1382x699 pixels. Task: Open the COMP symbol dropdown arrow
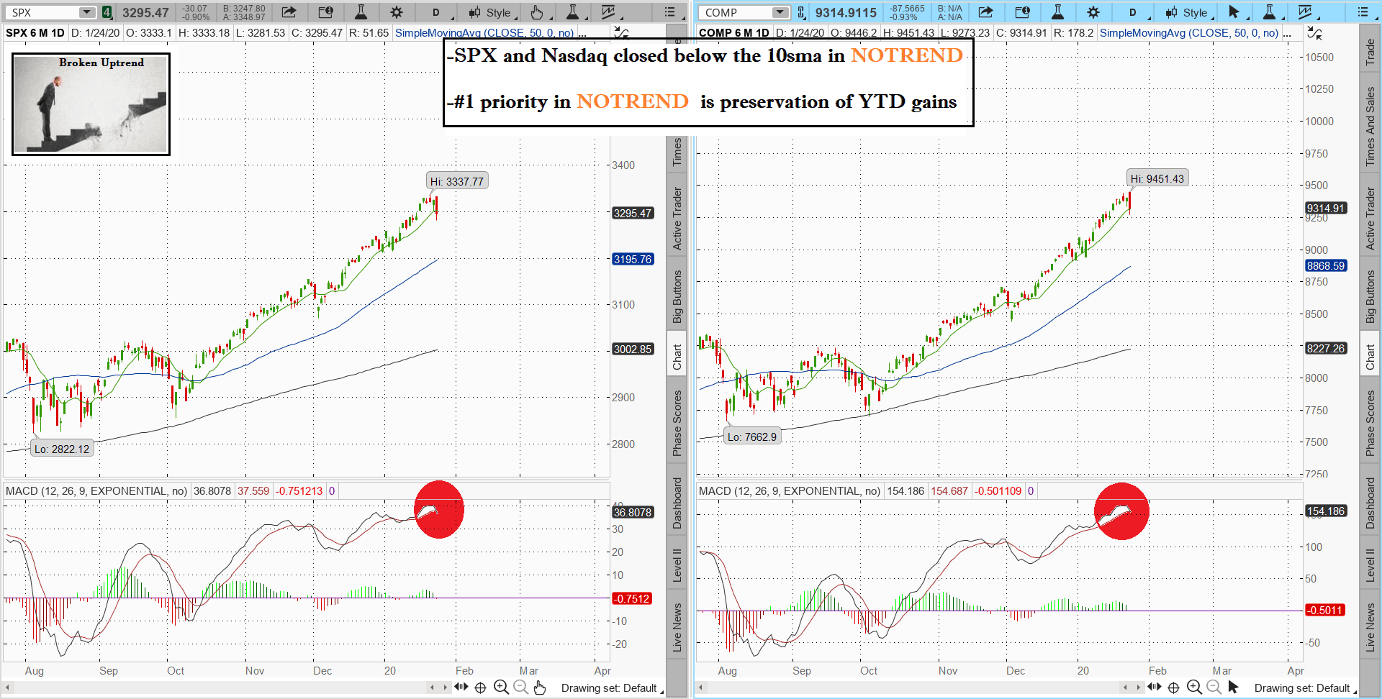click(x=780, y=12)
